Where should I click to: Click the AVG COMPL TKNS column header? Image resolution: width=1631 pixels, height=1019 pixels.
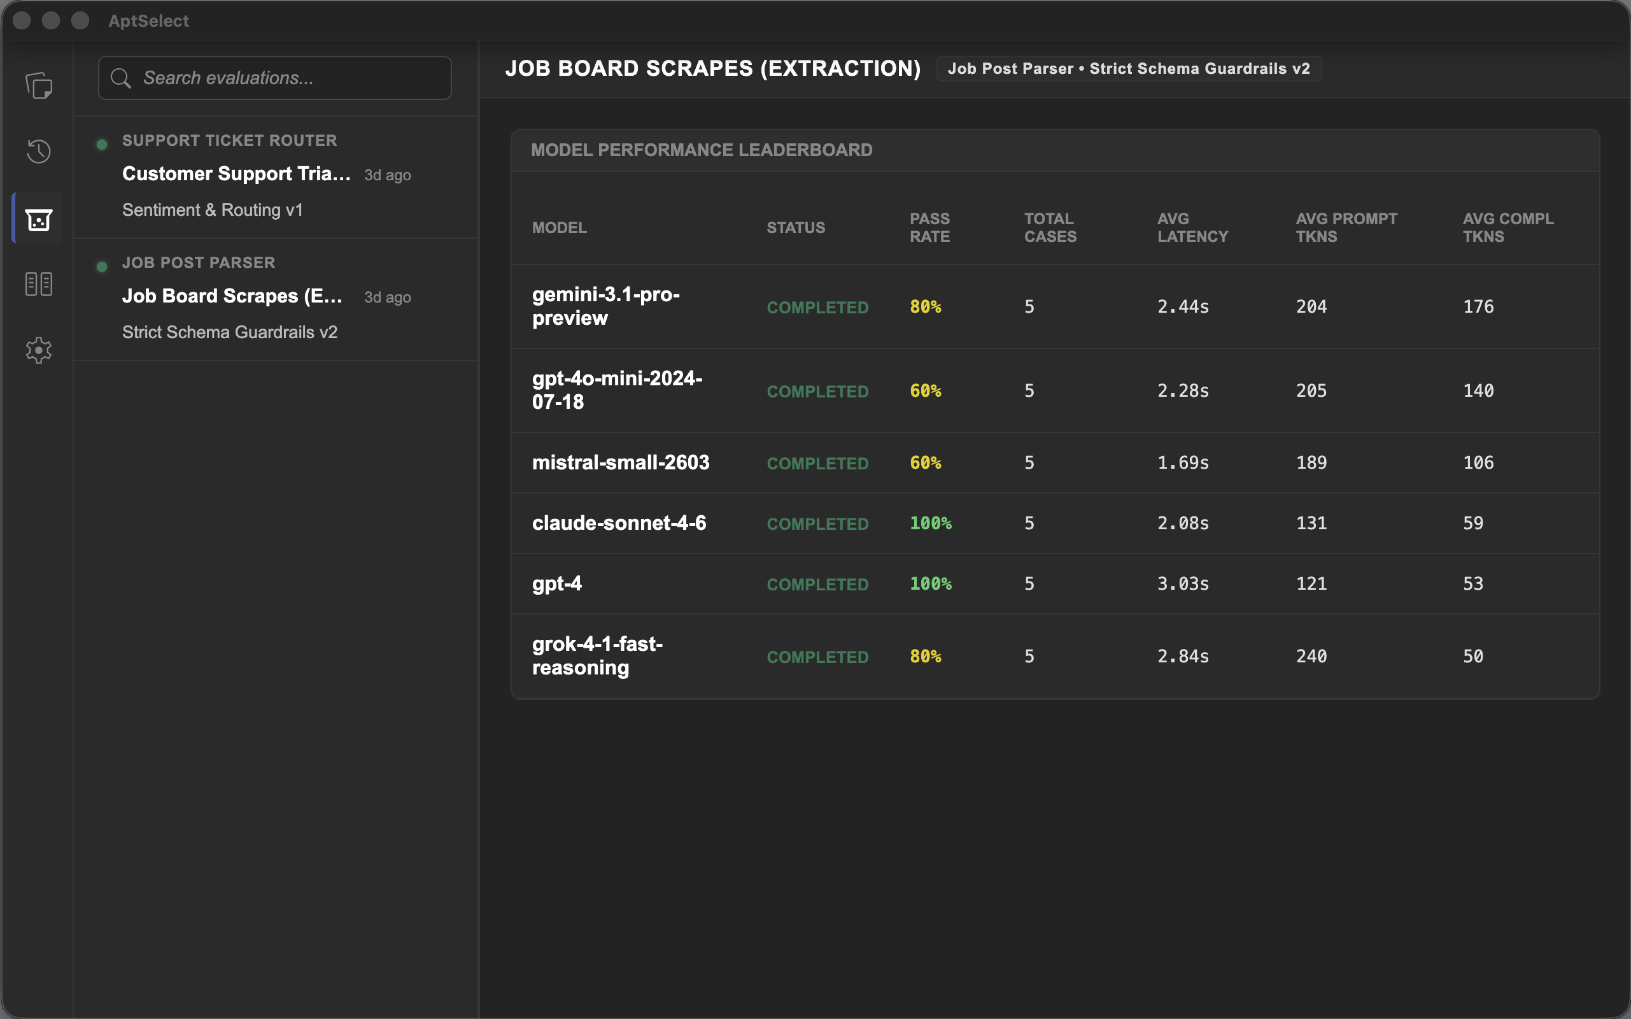pyautogui.click(x=1507, y=228)
